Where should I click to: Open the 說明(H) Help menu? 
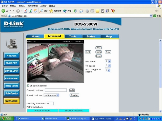tap(52, 6)
